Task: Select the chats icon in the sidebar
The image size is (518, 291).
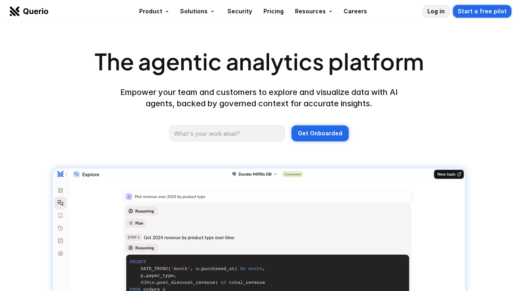Action: click(x=60, y=202)
